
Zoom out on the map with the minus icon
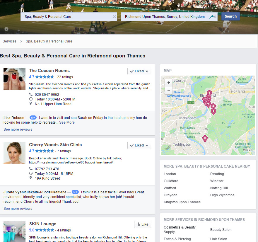tap(168, 90)
